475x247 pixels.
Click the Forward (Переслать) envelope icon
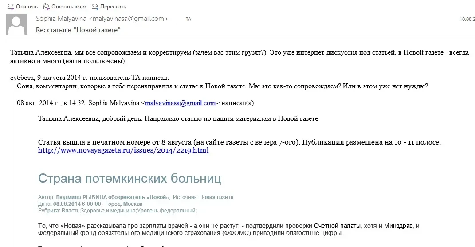click(95, 7)
